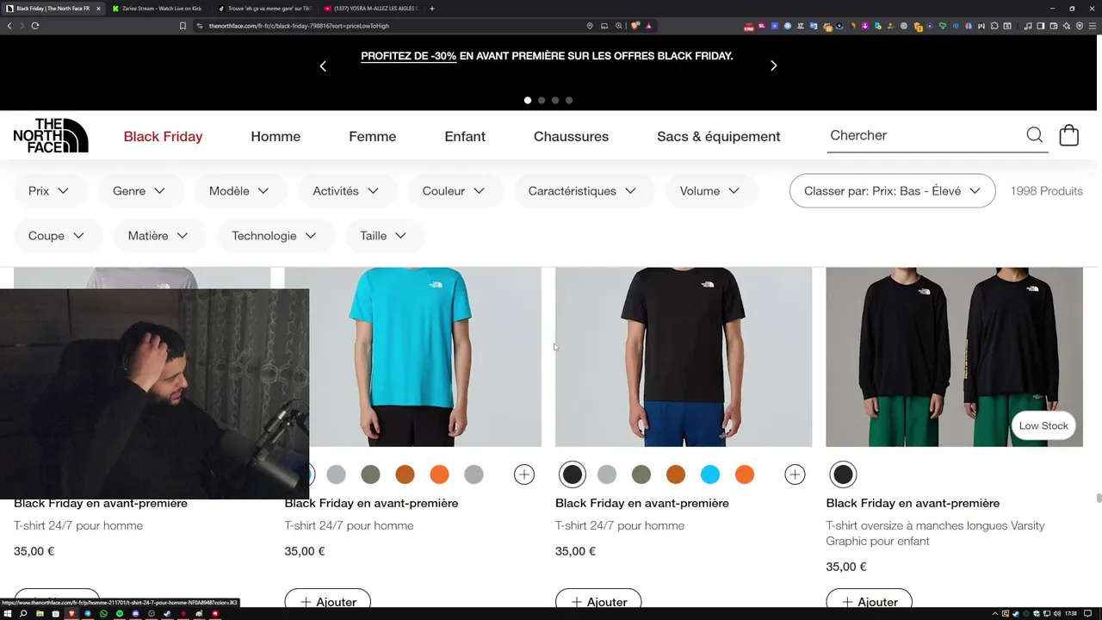Open the Chaussures menu

pyautogui.click(x=571, y=136)
